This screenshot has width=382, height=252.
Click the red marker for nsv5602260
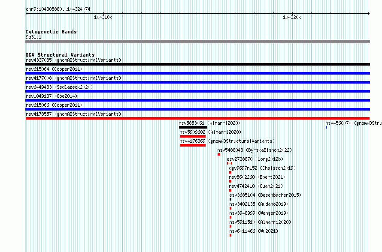(x=230, y=181)
